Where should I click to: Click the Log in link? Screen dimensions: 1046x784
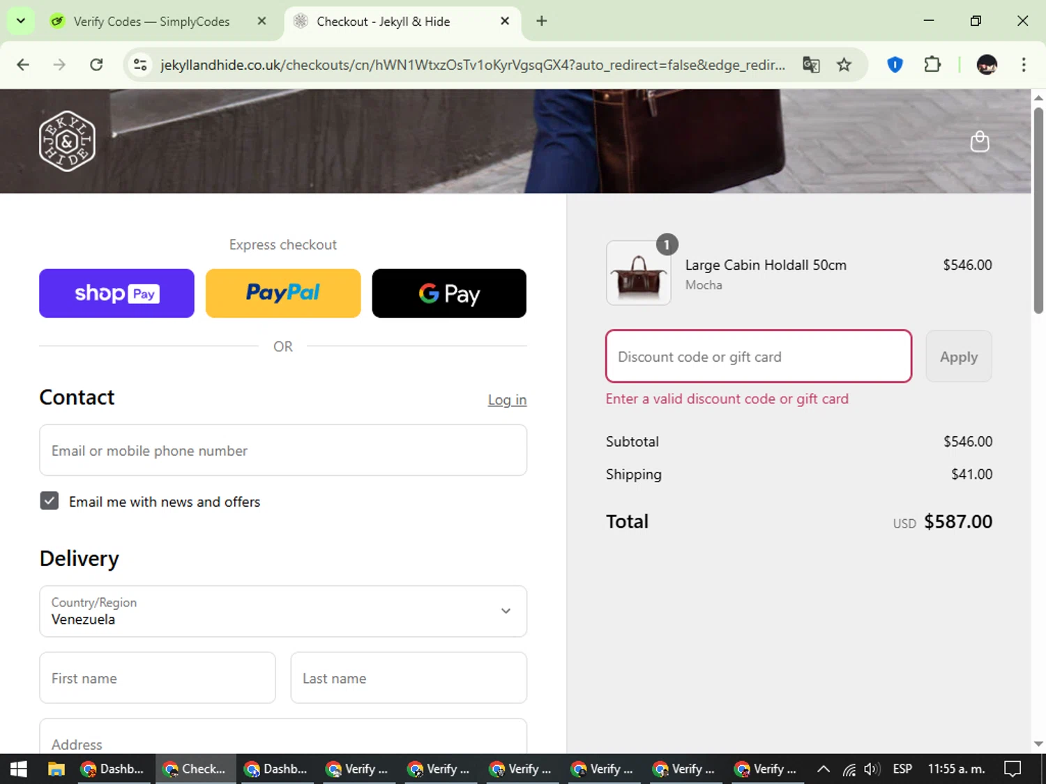tap(507, 400)
